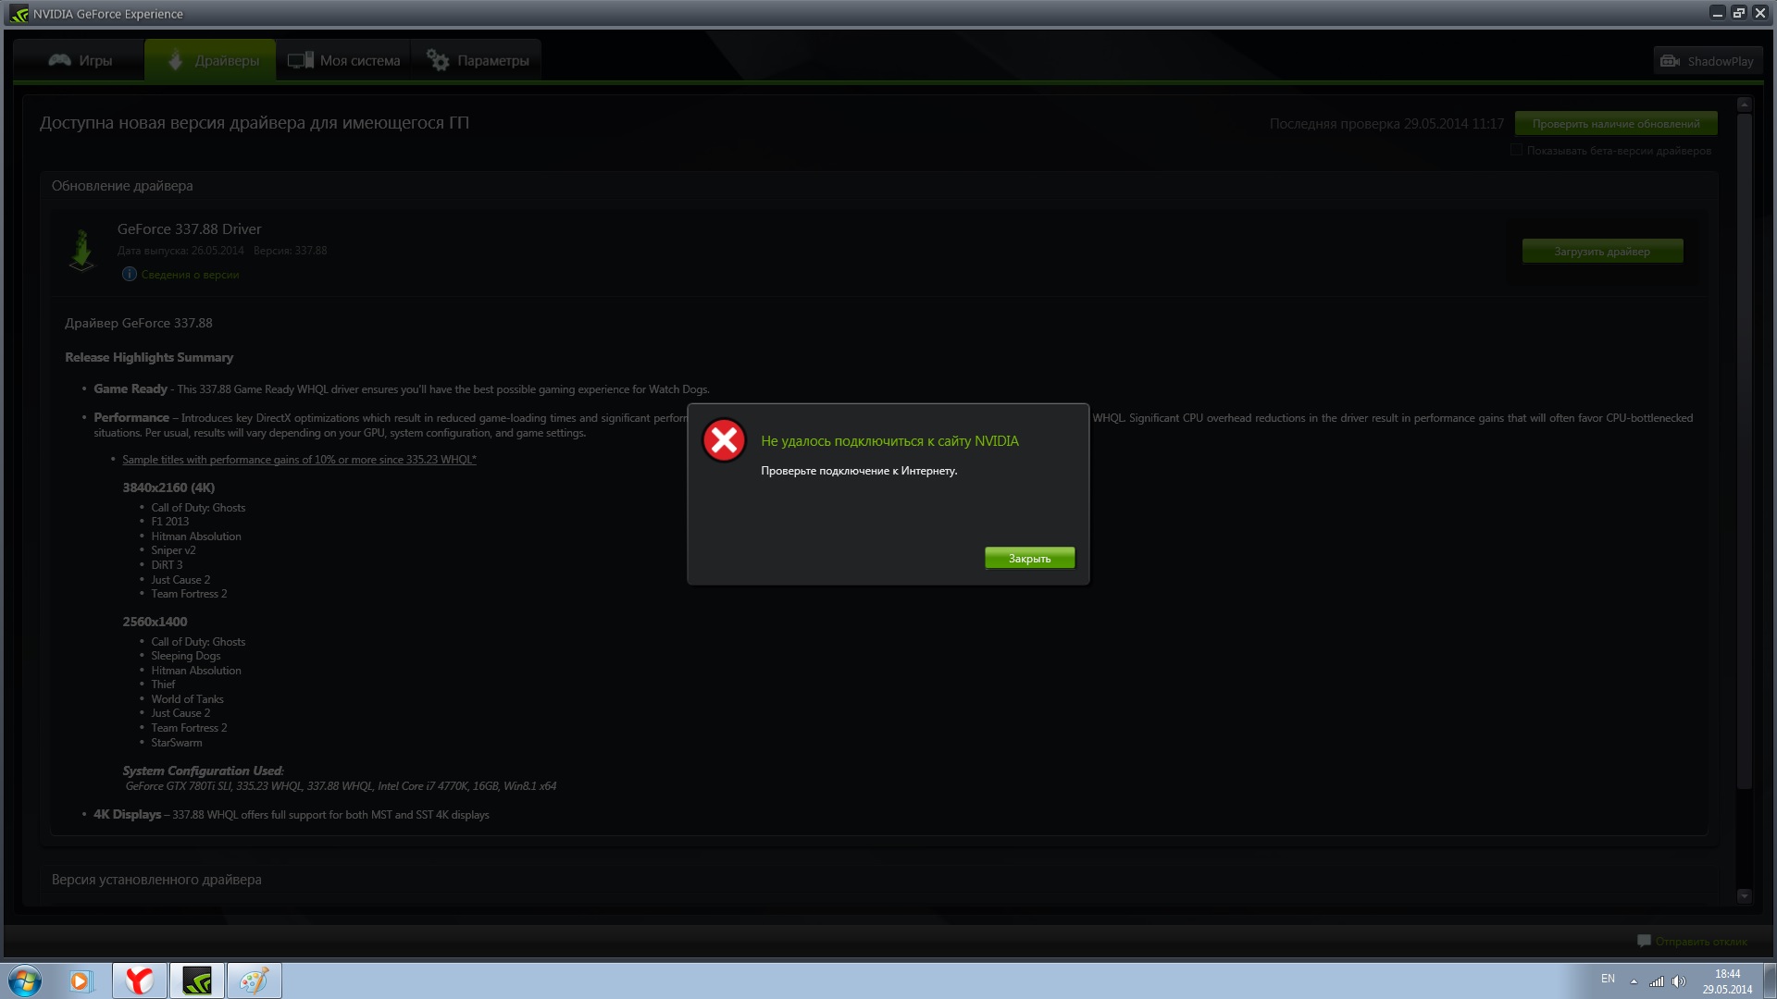Click the ShadowPlay camera icon
This screenshot has height=999, width=1777.
[x=1671, y=61]
